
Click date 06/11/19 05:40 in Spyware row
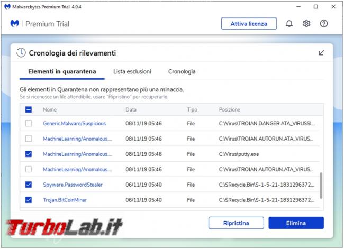(144, 185)
